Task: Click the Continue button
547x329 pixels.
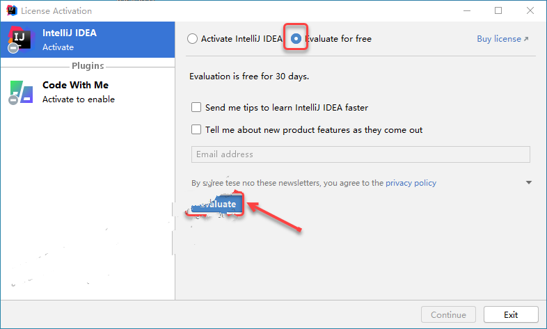Action: (x=448, y=314)
